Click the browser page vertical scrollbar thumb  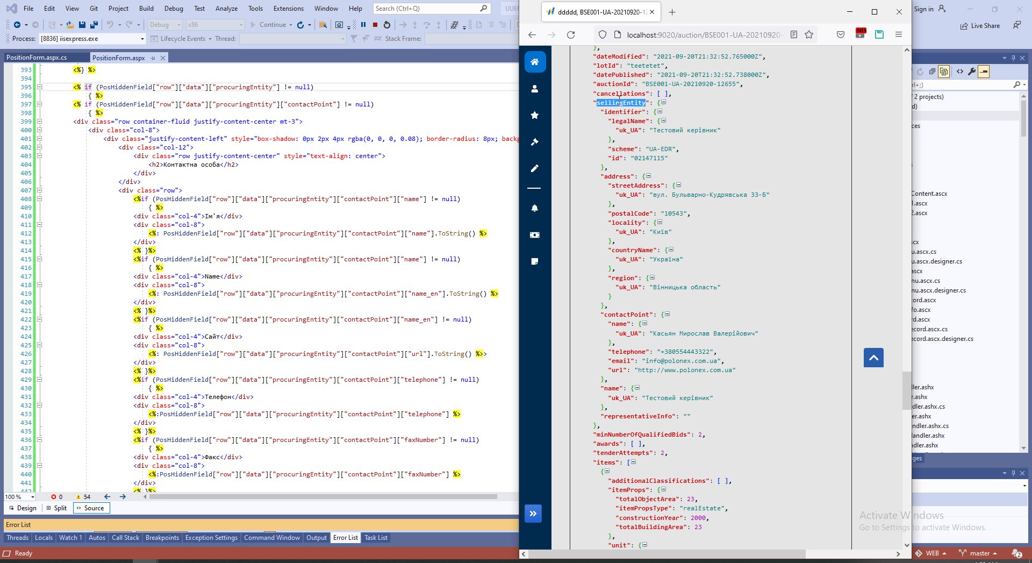pyautogui.click(x=907, y=390)
